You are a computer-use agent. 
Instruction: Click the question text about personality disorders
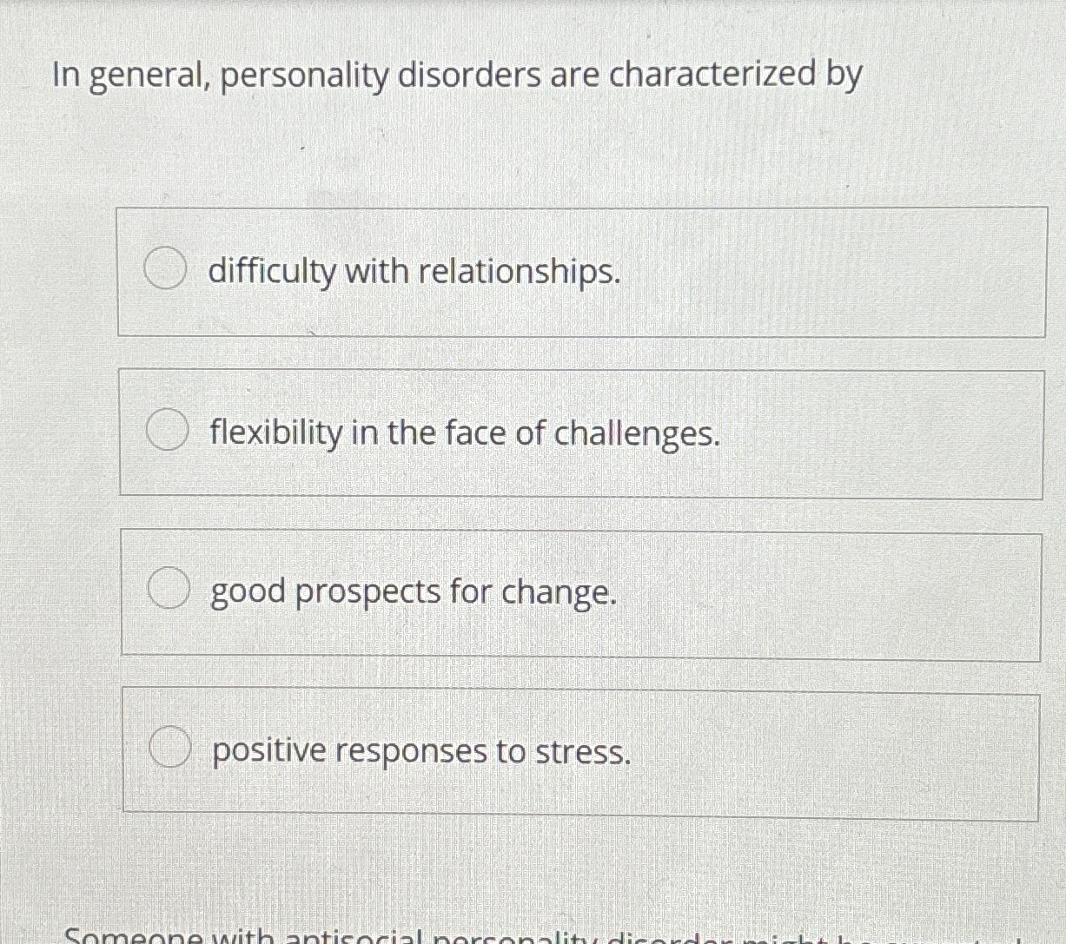(455, 76)
